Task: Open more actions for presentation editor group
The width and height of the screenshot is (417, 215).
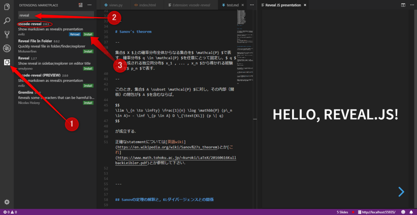Action: click(411, 5)
